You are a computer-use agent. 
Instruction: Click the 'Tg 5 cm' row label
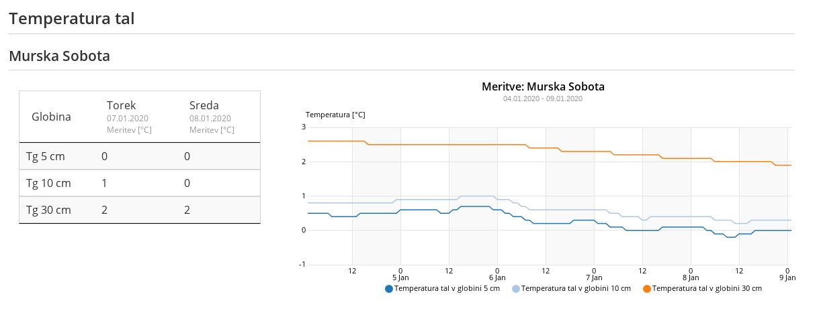click(46, 156)
